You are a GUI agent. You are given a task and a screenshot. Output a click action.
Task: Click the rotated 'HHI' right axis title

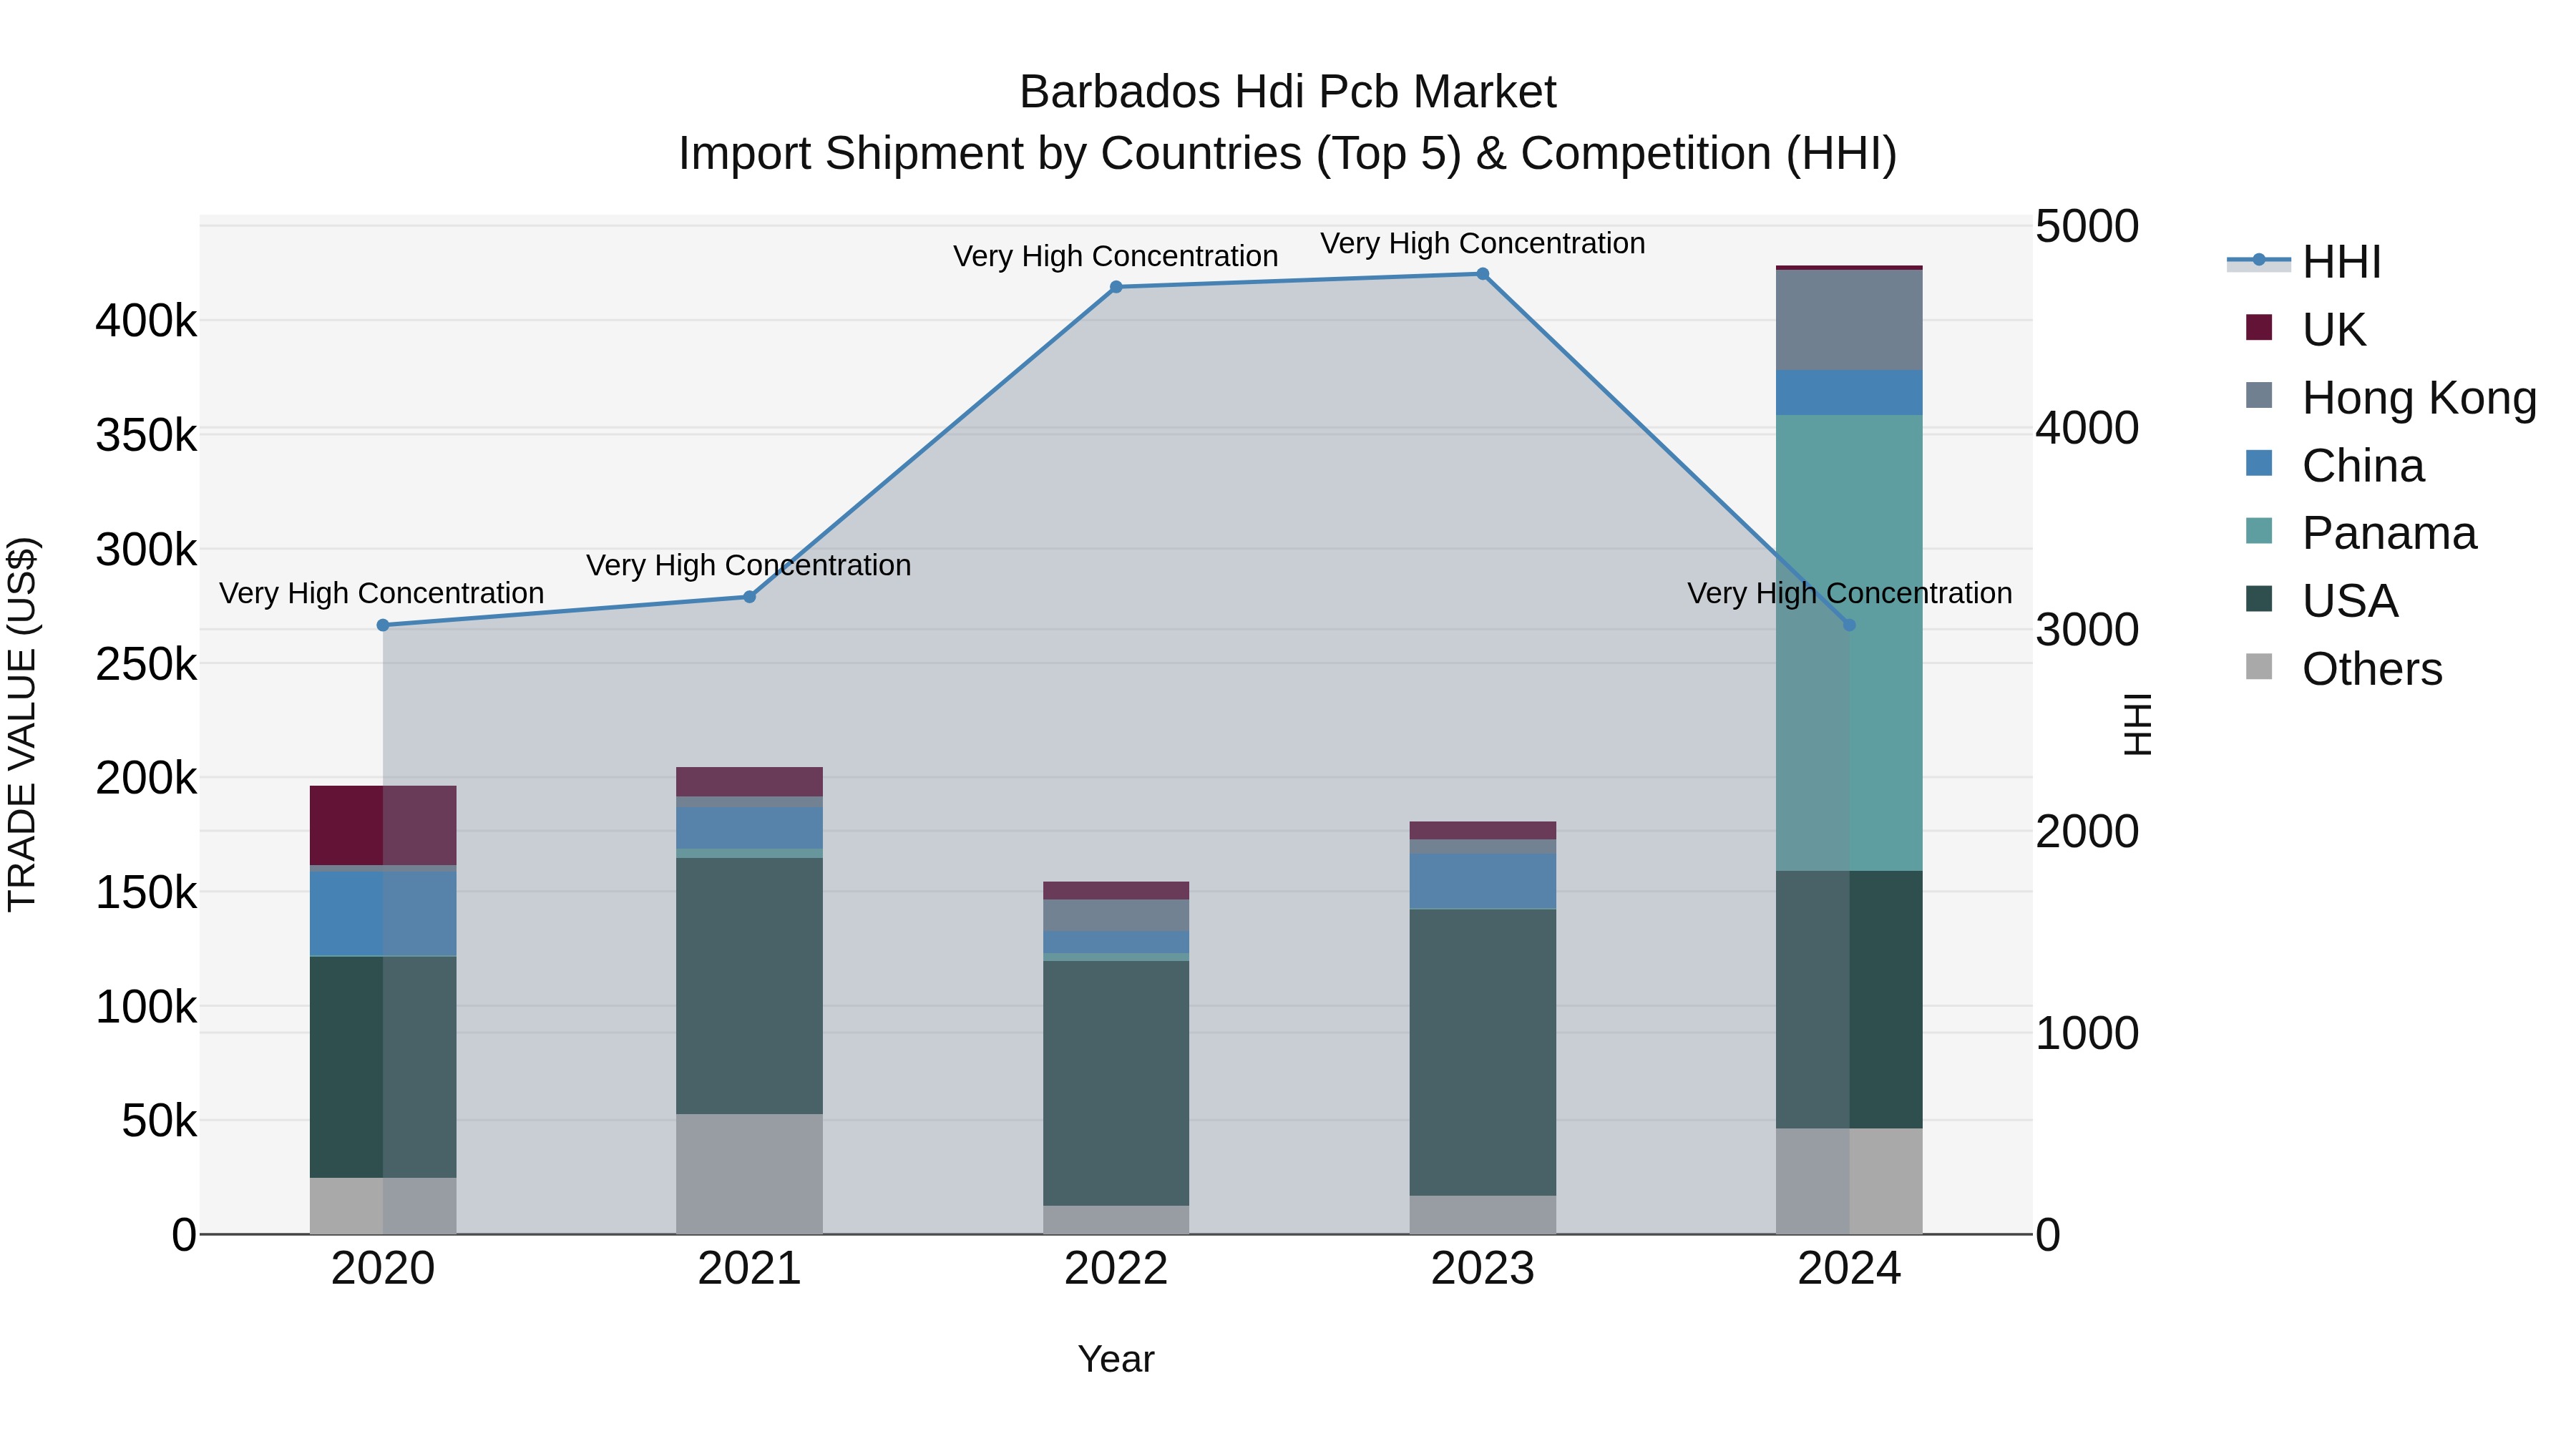pyautogui.click(x=2137, y=724)
